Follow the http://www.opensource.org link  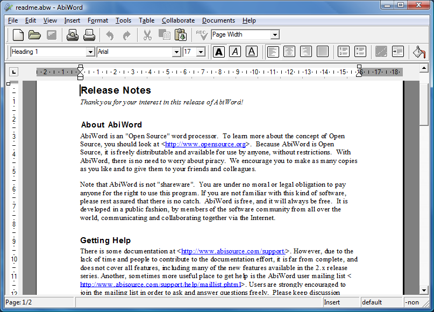pos(205,144)
